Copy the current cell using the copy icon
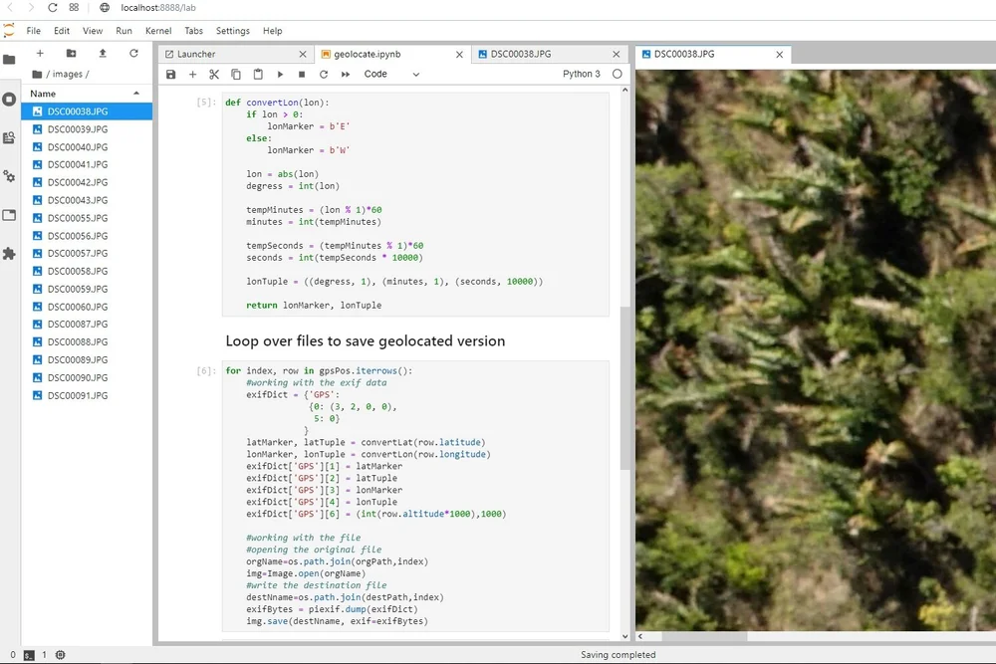Image resolution: width=996 pixels, height=664 pixels. tap(236, 74)
